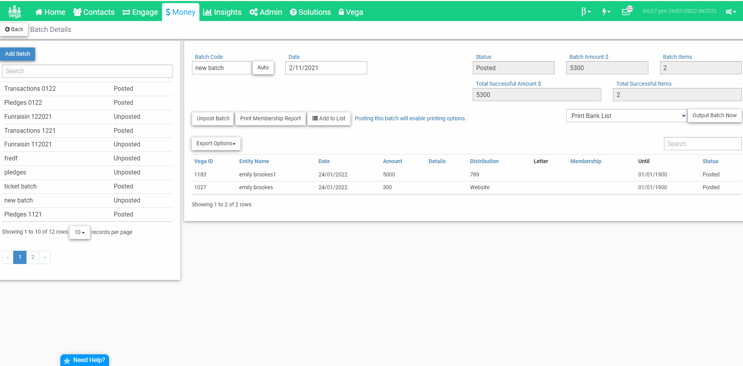Sort the table by Entity Name column
This screenshot has height=366, width=743.
pyautogui.click(x=254, y=161)
